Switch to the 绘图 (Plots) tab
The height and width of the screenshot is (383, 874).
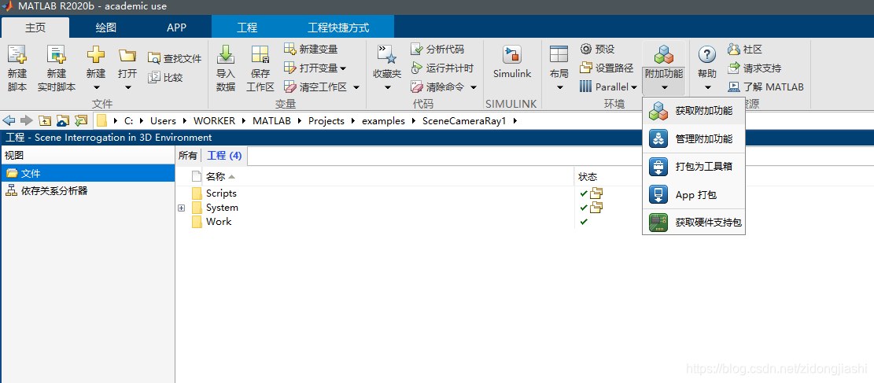(106, 28)
